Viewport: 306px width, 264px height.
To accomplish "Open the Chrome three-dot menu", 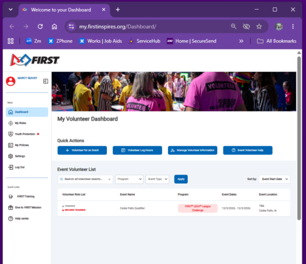I will tap(293, 26).
